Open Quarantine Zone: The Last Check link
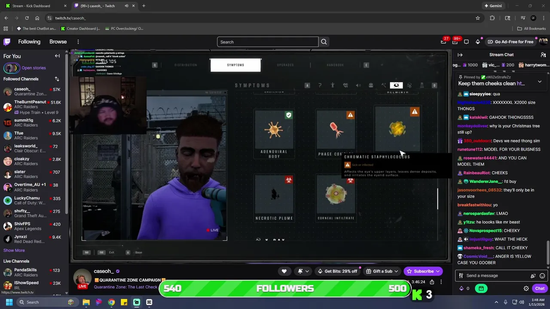The image size is (550, 309). point(126,287)
